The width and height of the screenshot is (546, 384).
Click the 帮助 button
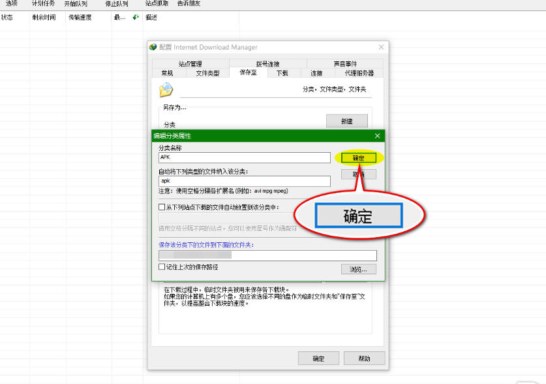pos(364,359)
